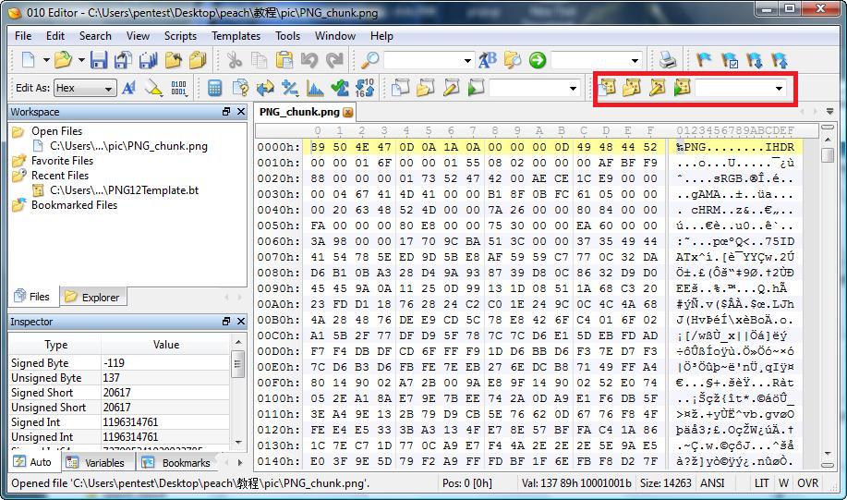Run template icon in highlighted toolbar
The height and width of the screenshot is (500, 847).
pos(683,89)
